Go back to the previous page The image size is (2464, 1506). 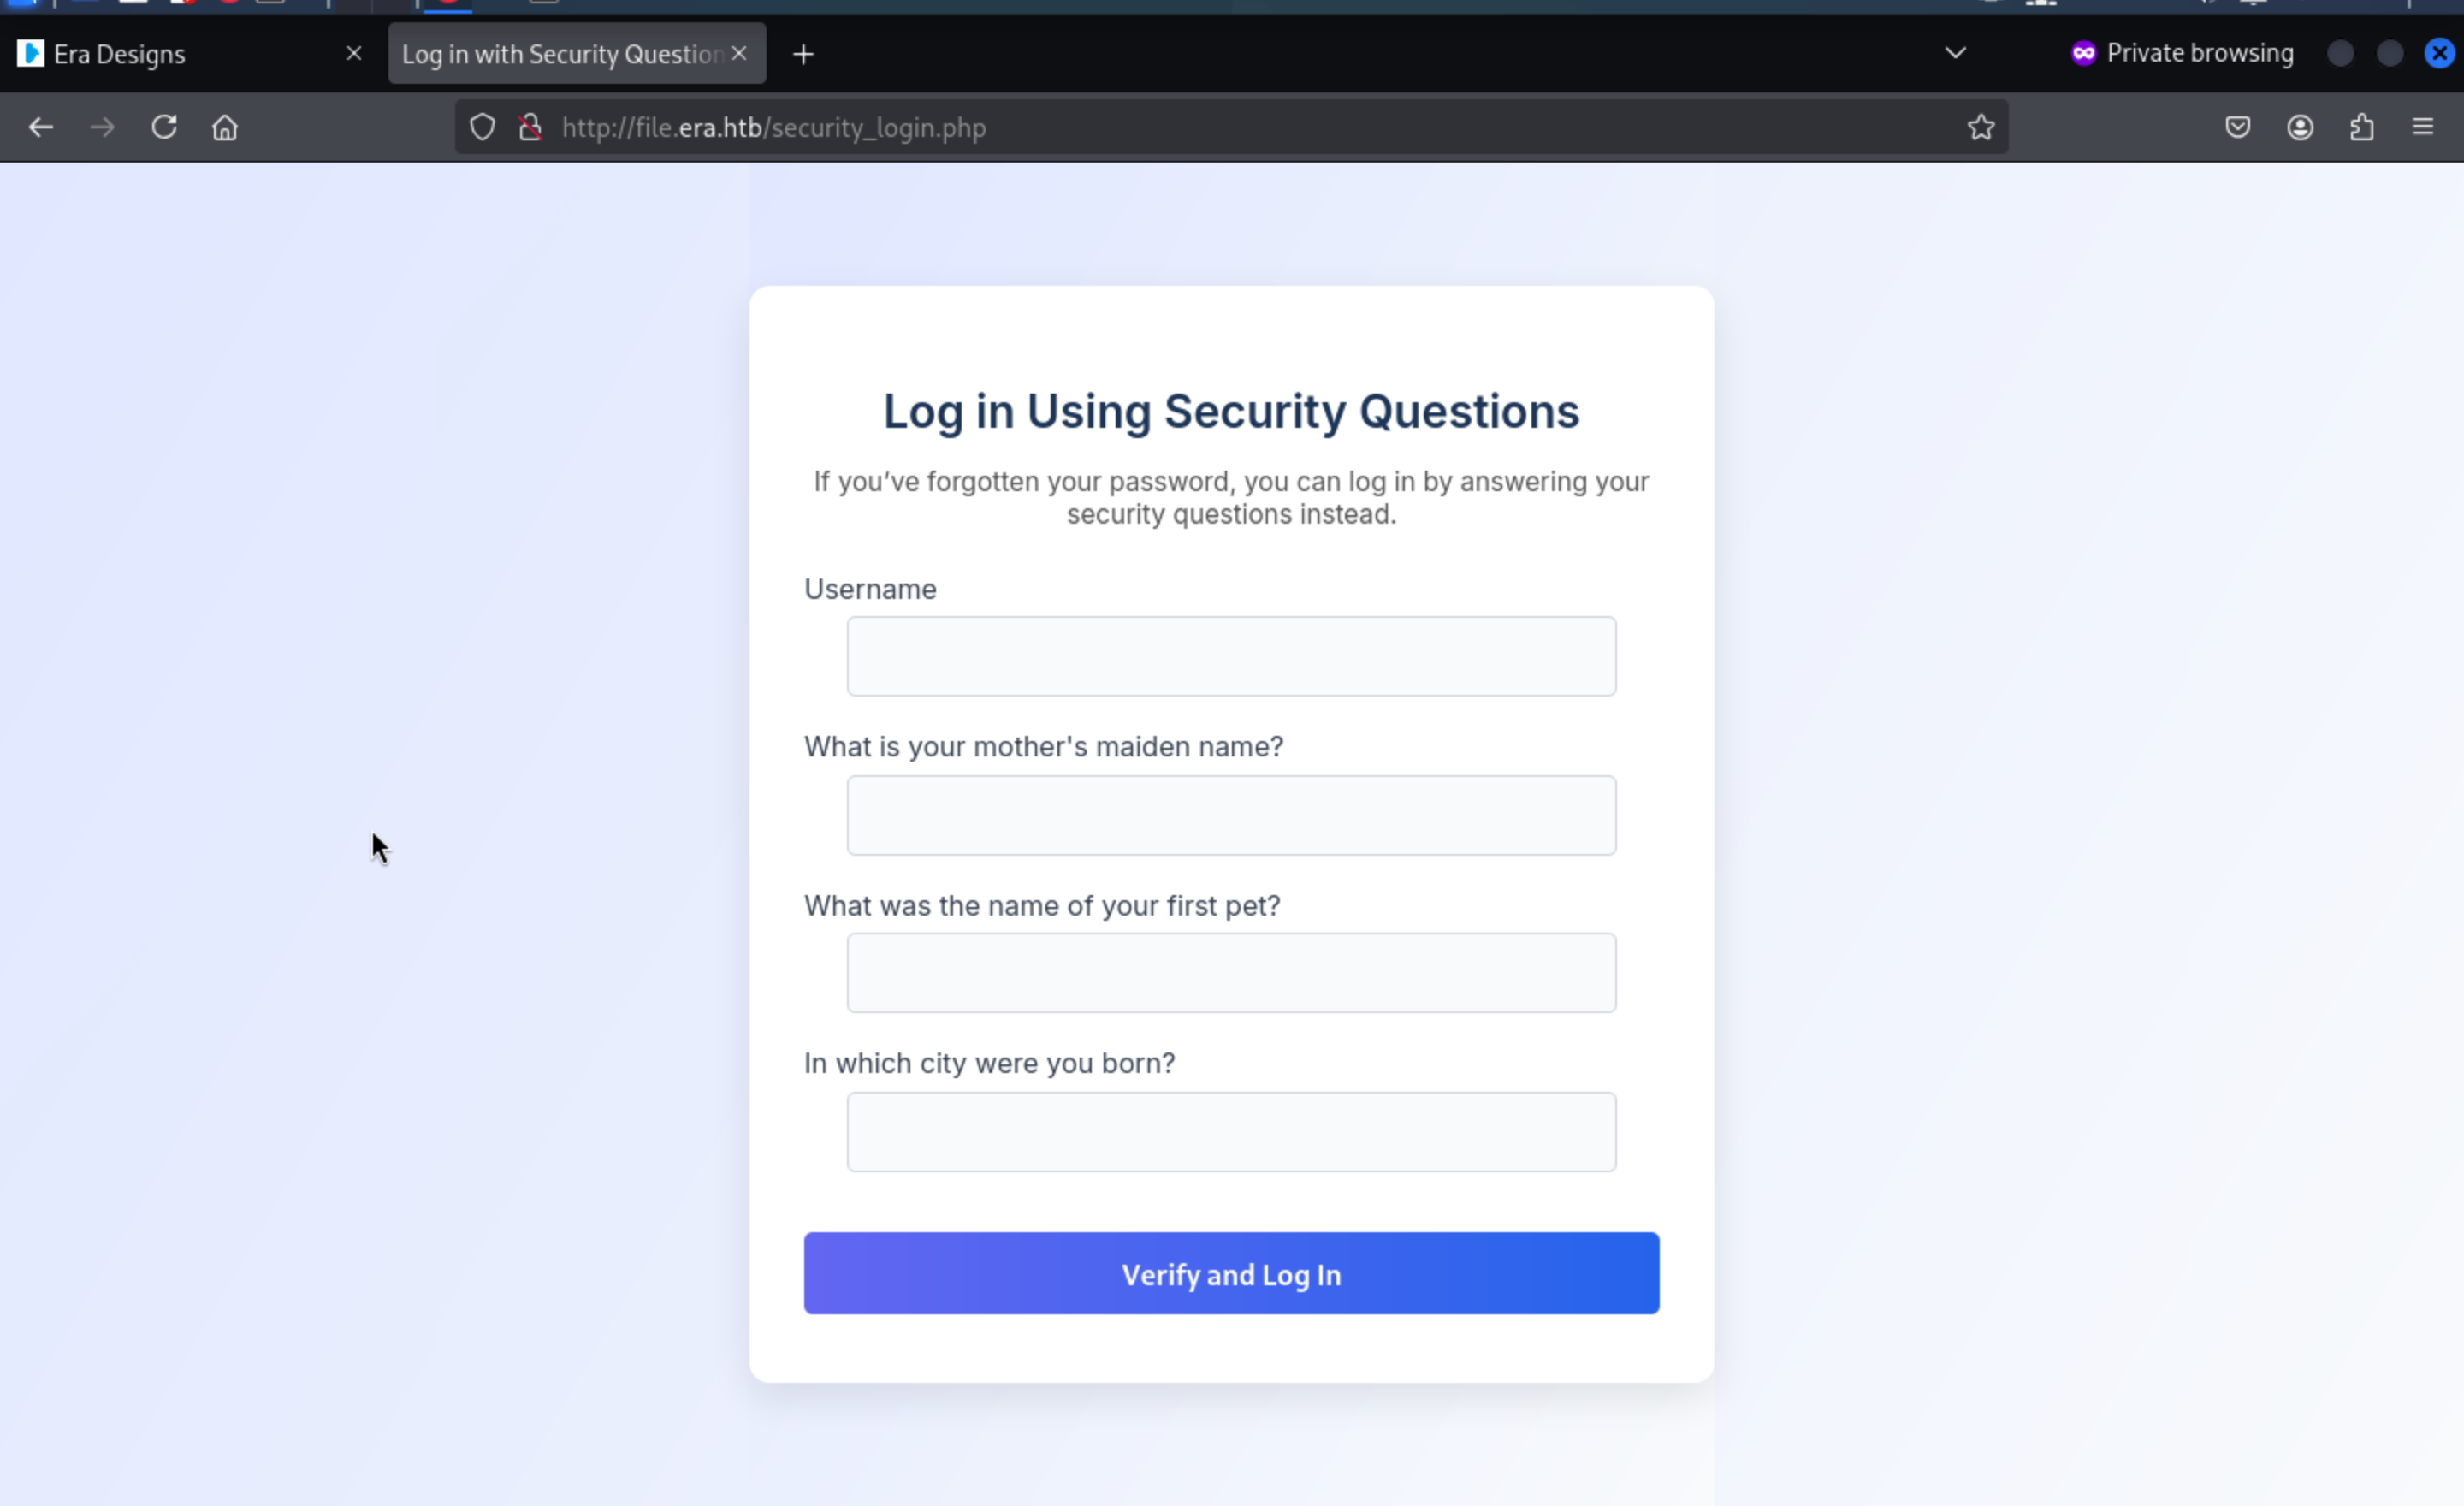(41, 128)
